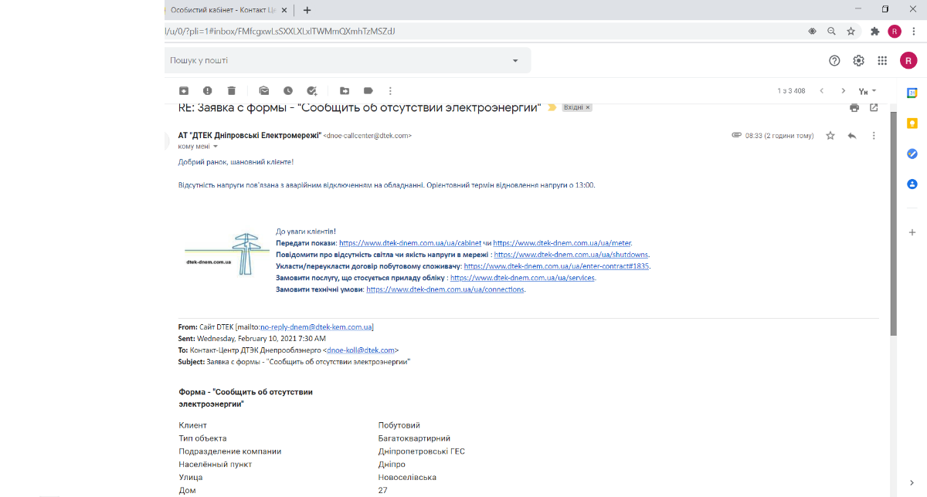Open the Chrome three-dot menu
Viewport: 927px width, 497px height.
(x=915, y=32)
